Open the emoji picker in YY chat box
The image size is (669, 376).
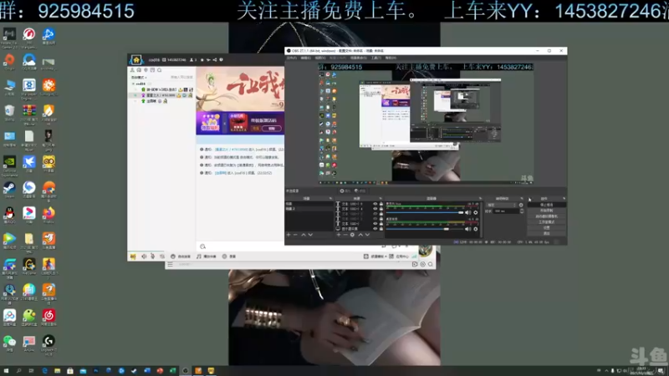click(202, 246)
